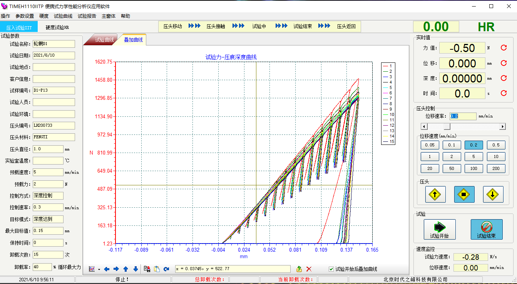Open the chart type dropdown arrow

point(99,269)
